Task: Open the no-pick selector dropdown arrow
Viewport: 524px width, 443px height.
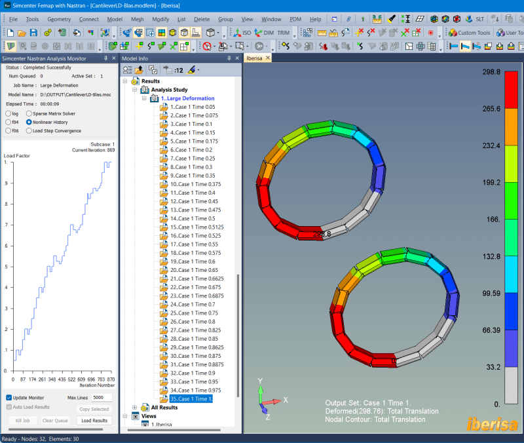Action: [x=214, y=46]
